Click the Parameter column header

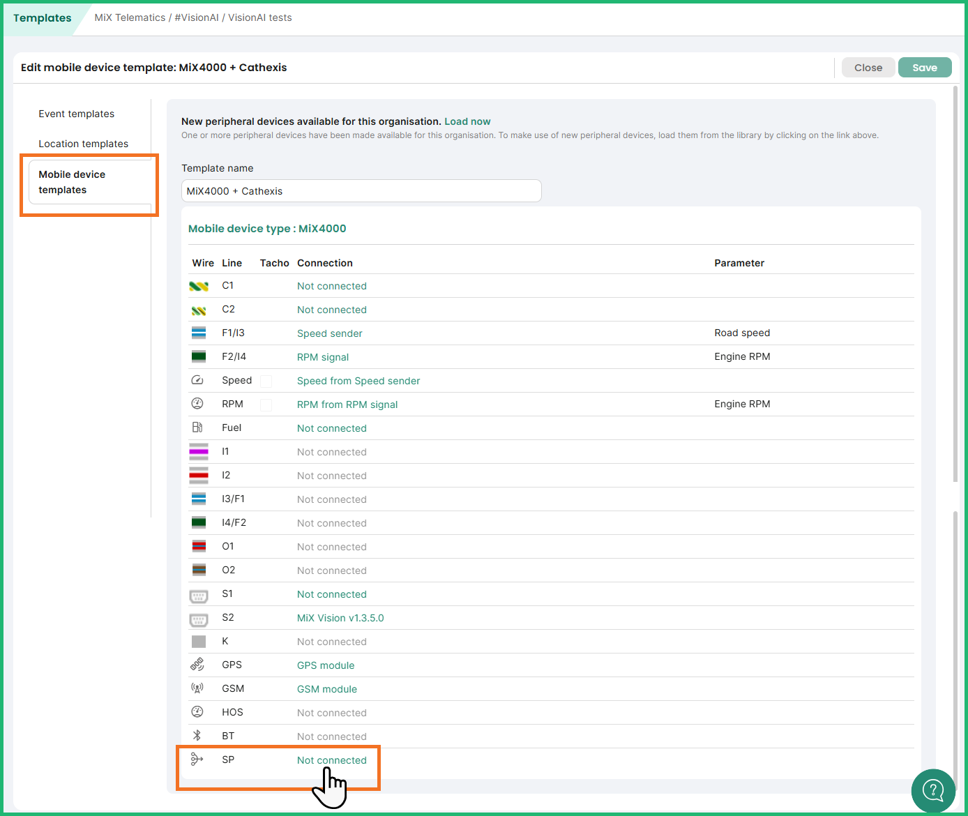pyautogui.click(x=739, y=263)
